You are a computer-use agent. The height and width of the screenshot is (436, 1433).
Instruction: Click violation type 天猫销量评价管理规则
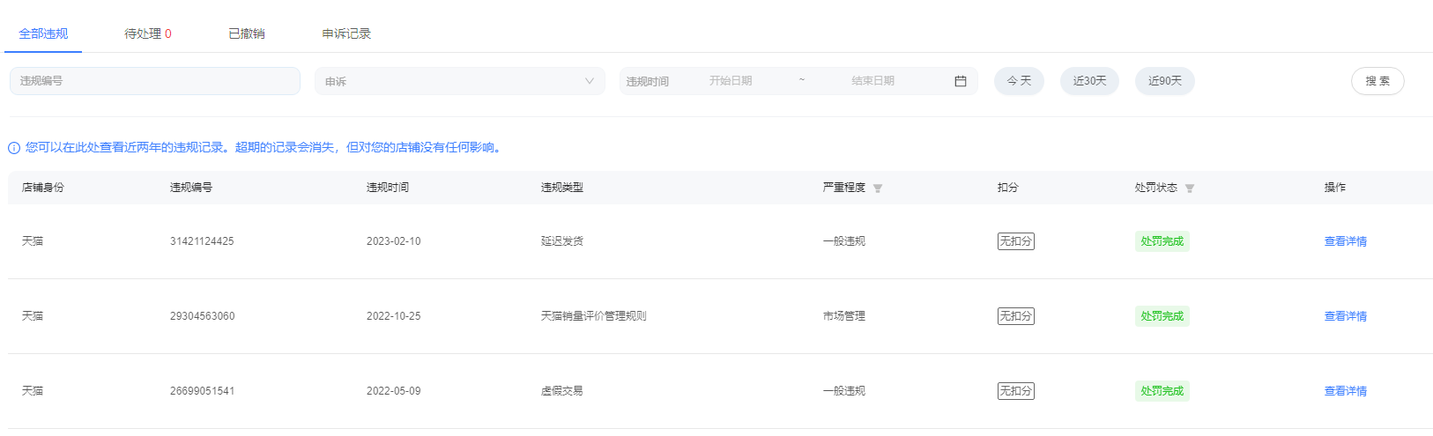[x=594, y=316]
